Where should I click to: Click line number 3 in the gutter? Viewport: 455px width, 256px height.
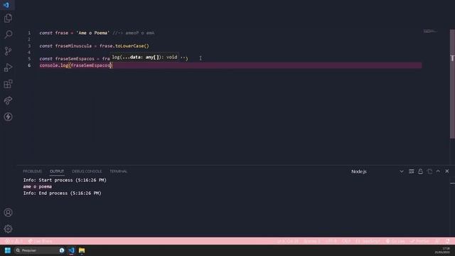[29, 46]
